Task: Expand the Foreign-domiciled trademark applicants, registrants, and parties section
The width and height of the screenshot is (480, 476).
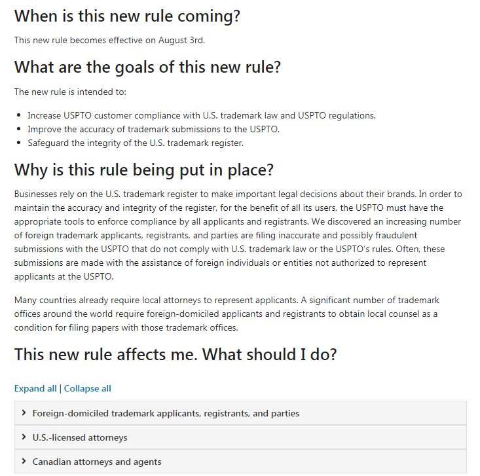Action: coord(166,413)
